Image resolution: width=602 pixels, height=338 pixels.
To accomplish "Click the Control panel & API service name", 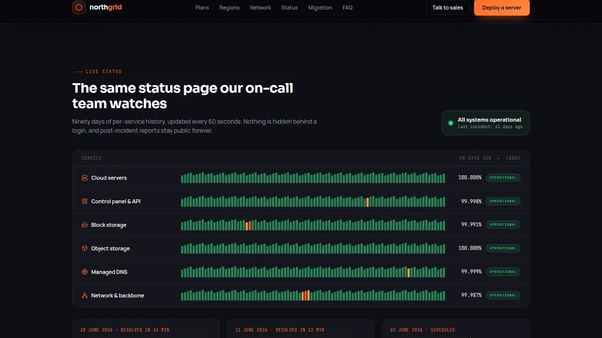I will click(x=116, y=201).
